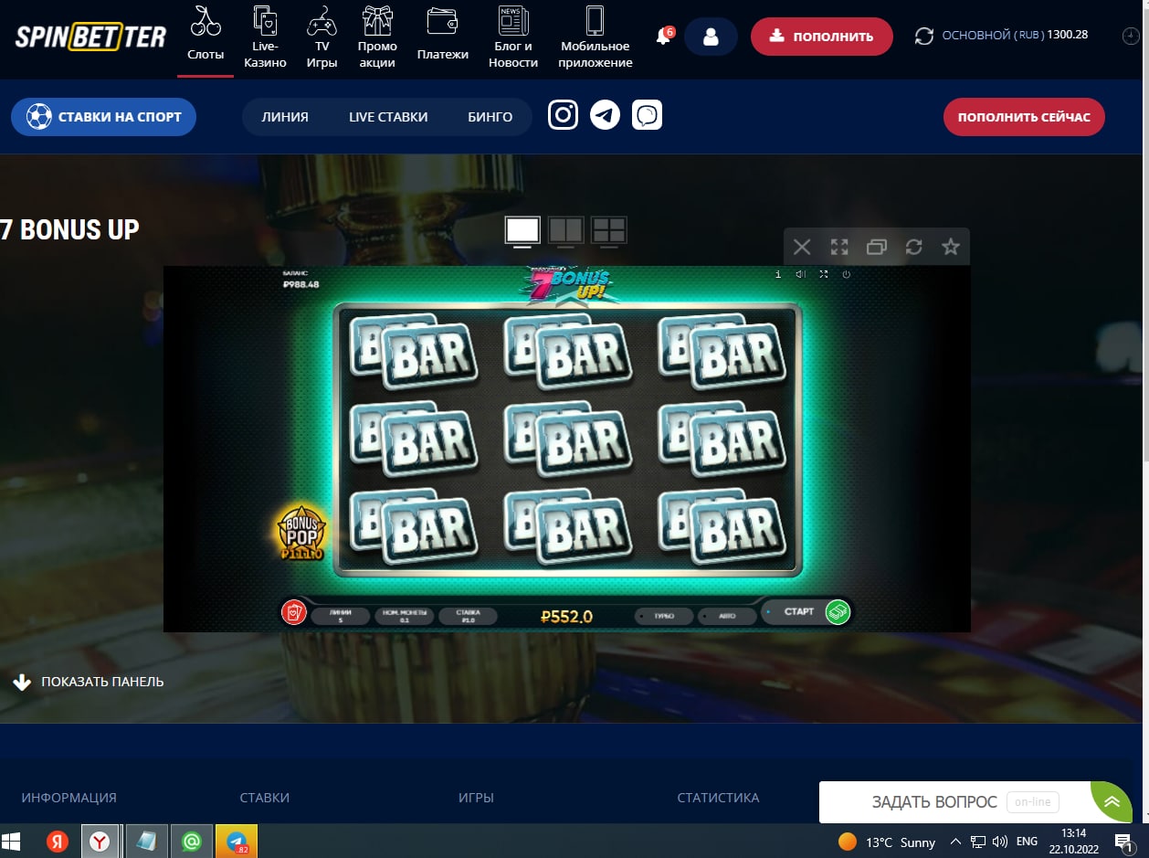Image resolution: width=1149 pixels, height=858 pixels.
Task: Open notifications bell with 6 badge
Action: click(664, 37)
